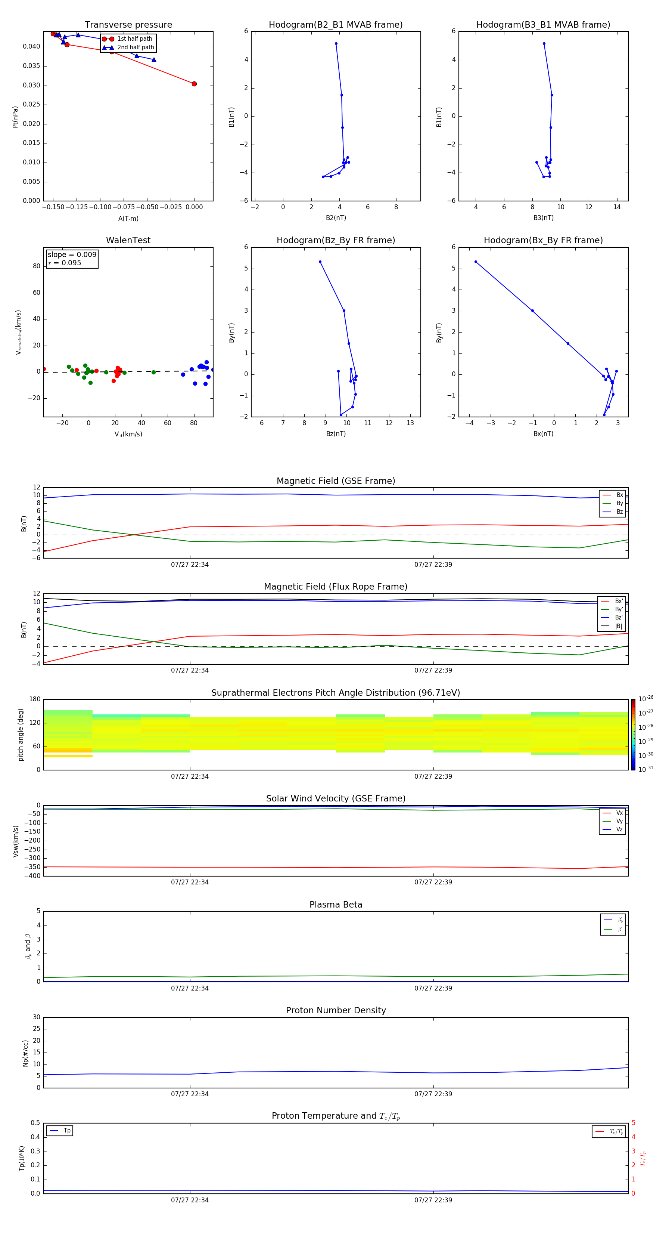
Task: Click the Vy legend entry in velocity plot
Action: [x=613, y=821]
